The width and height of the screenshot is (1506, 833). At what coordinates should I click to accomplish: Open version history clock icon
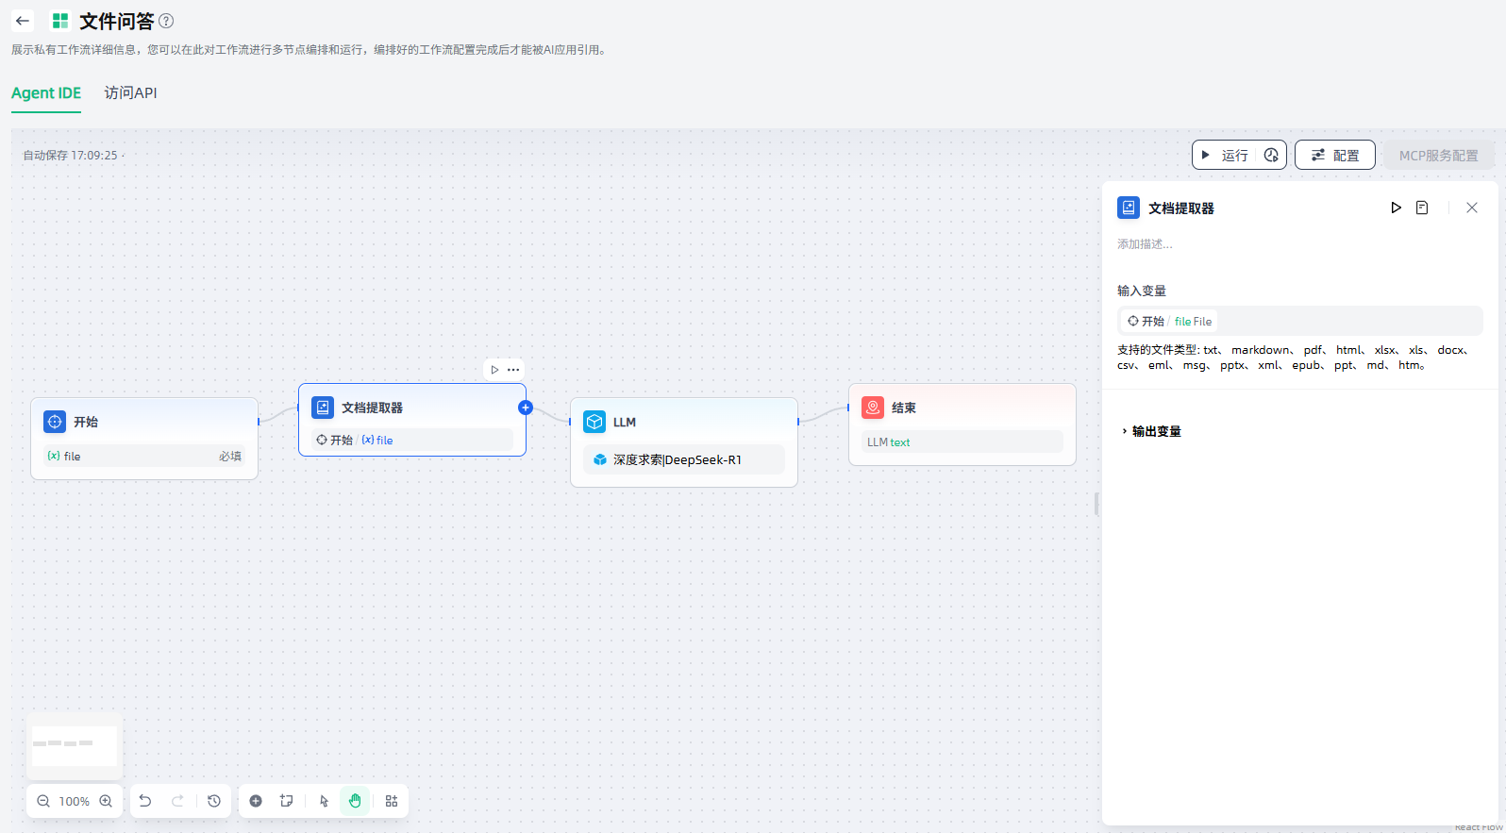[x=214, y=801]
